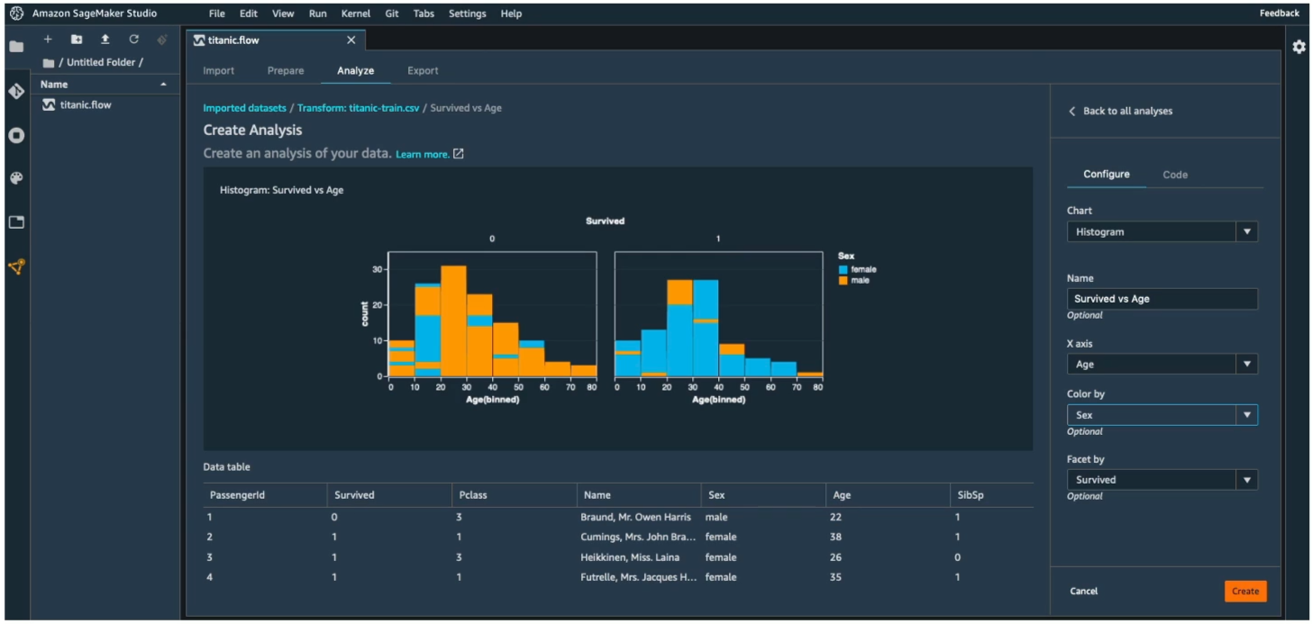Viewport: 1312px width, 624px height.
Task: Switch to the Prepare tab
Action: 286,70
